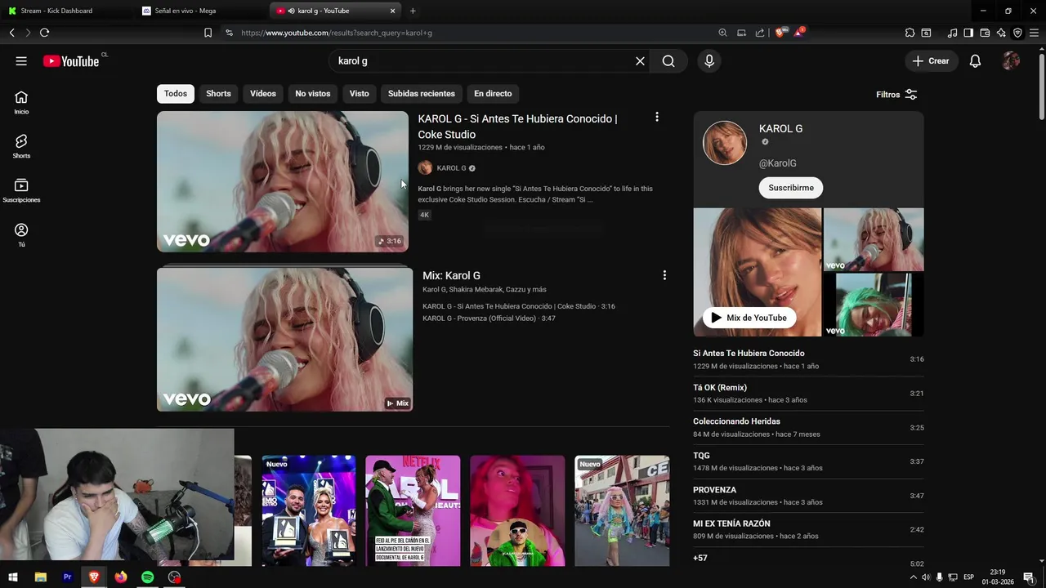Open the Netflix KAROL documentary short thumbnail
Image resolution: width=1046 pixels, height=588 pixels.
[x=413, y=510]
